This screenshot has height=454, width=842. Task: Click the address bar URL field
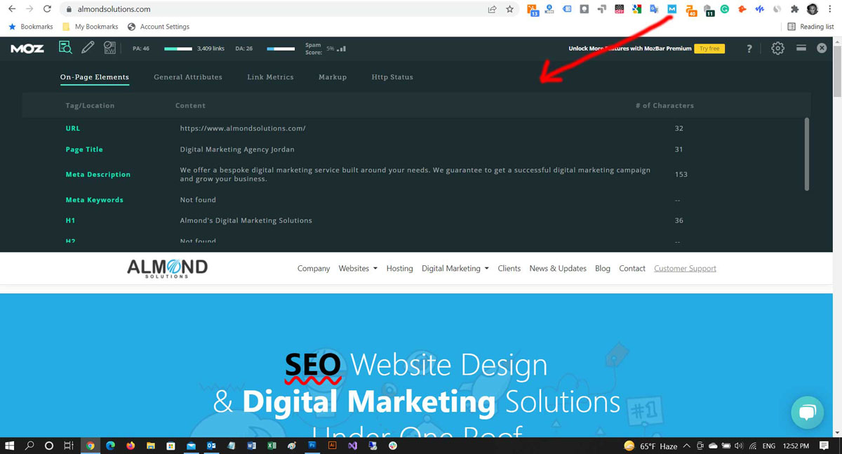pos(274,9)
